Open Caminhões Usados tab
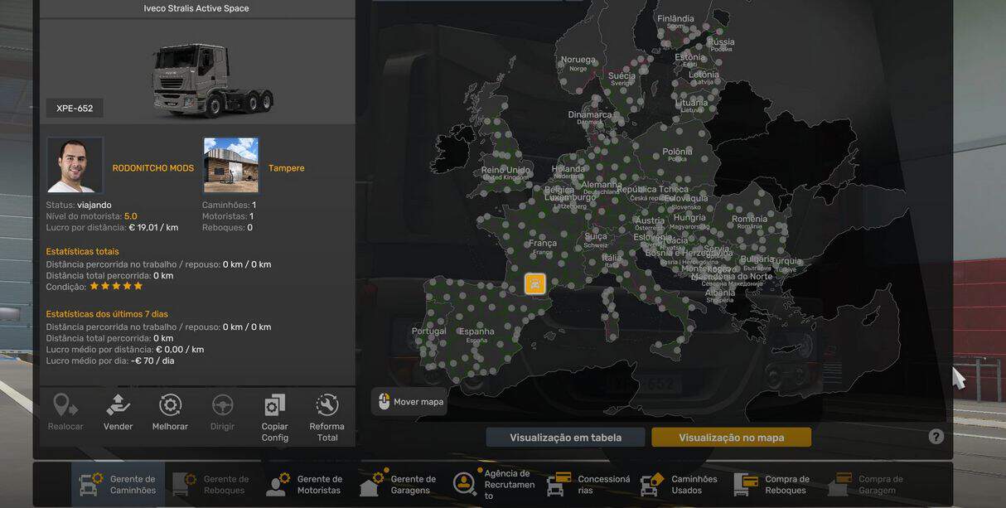 tap(680, 484)
